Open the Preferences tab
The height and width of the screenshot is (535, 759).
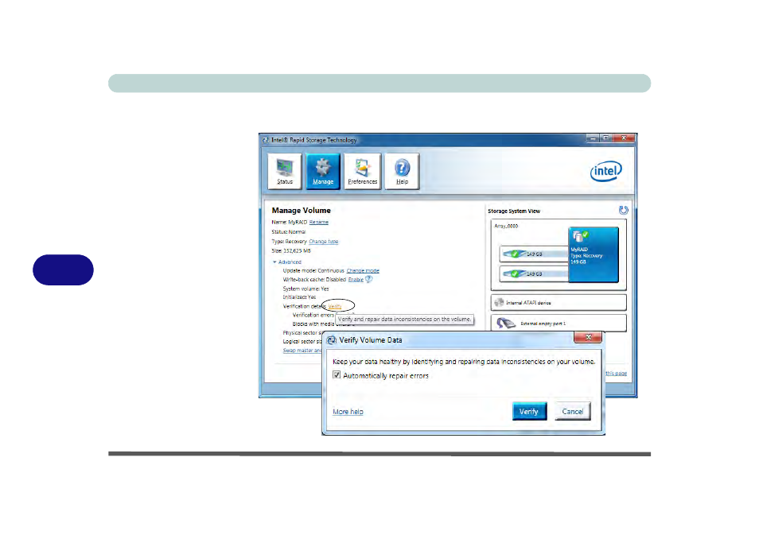tap(363, 171)
